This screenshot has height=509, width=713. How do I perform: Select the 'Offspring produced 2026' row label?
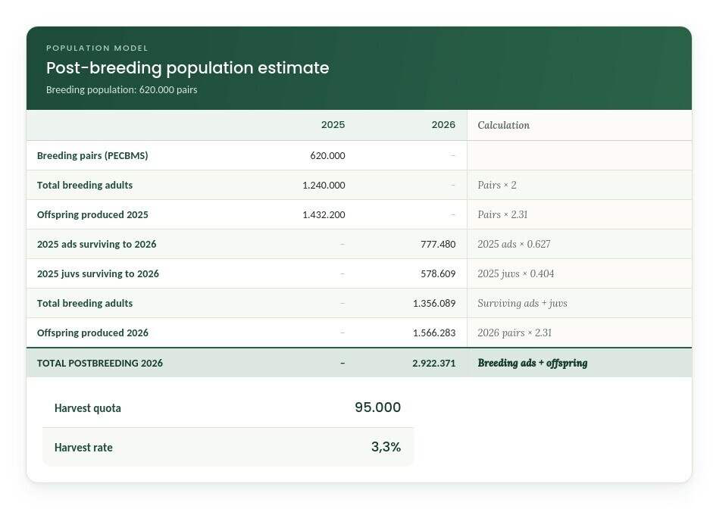point(92,333)
